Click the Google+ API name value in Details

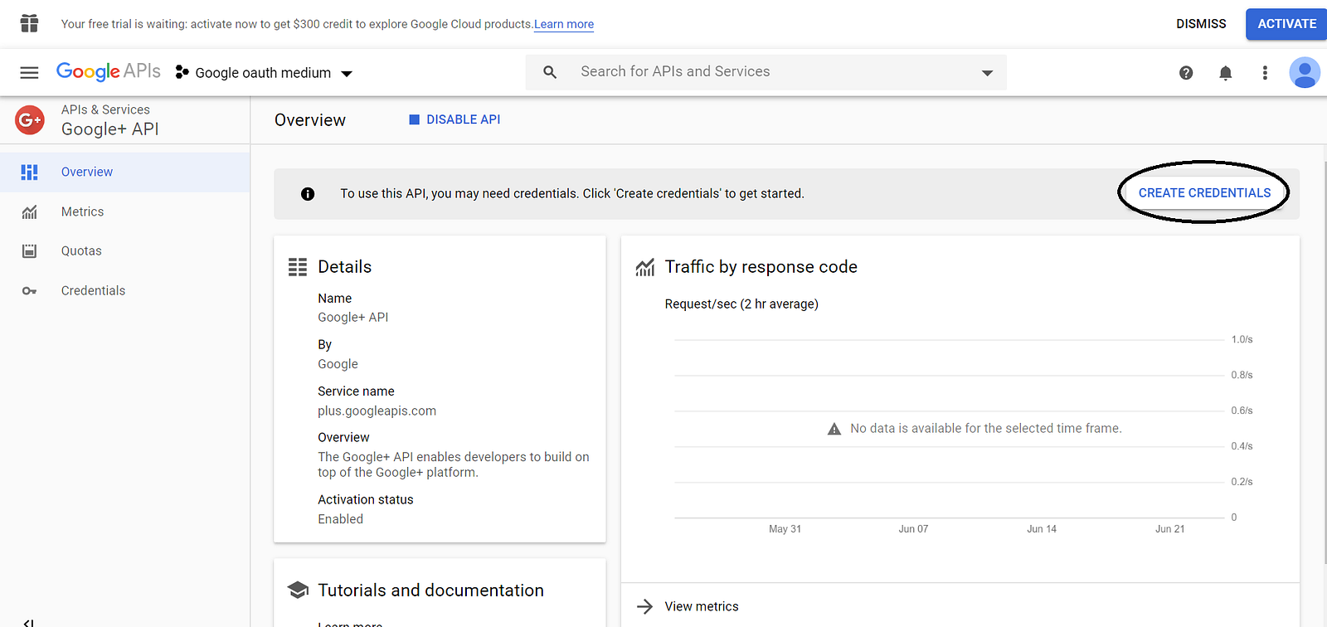tap(352, 317)
